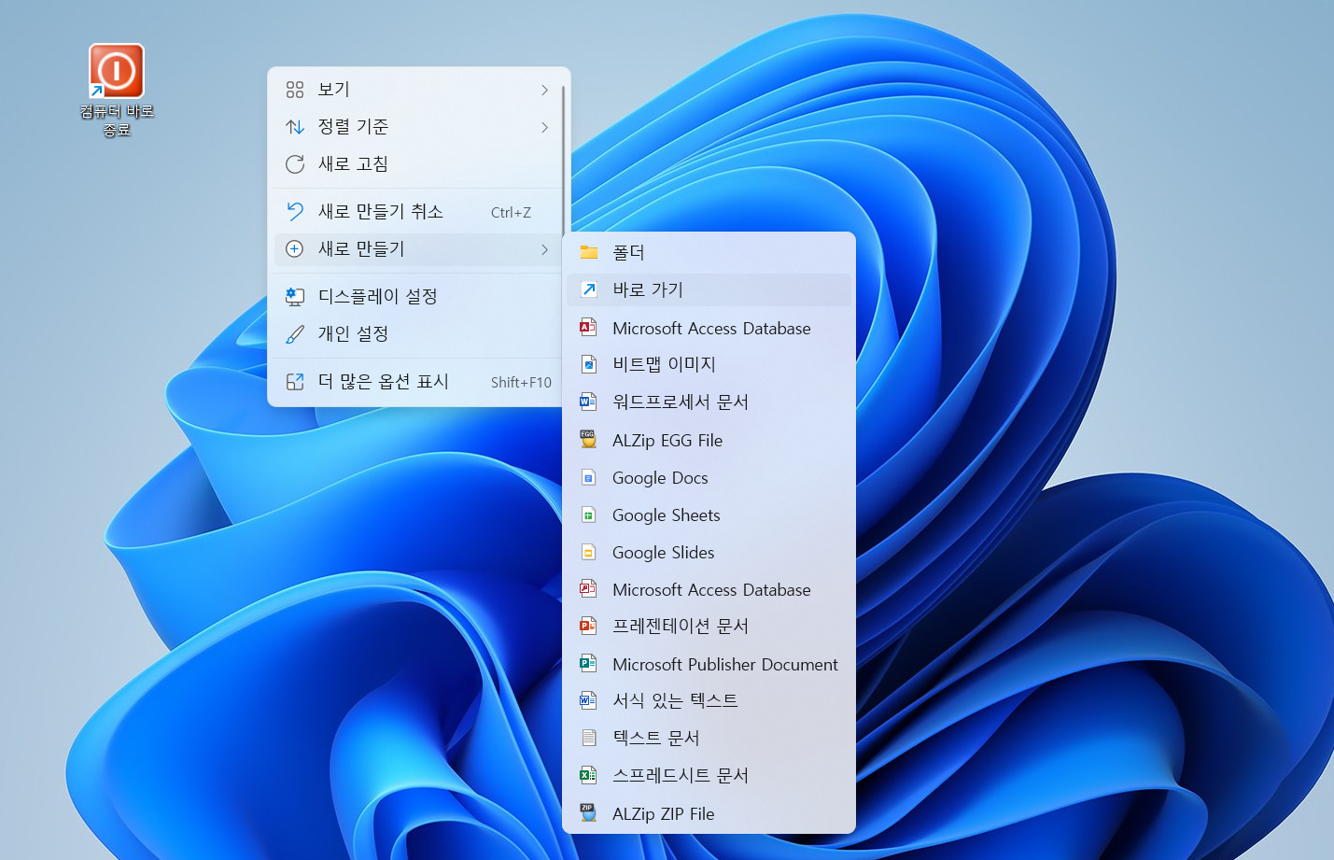Click the 디스플레이 설정 monitor icon

(x=295, y=297)
